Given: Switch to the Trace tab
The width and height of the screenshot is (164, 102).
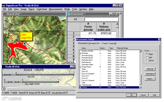Looking at the screenshot, I should [x=105, y=43].
